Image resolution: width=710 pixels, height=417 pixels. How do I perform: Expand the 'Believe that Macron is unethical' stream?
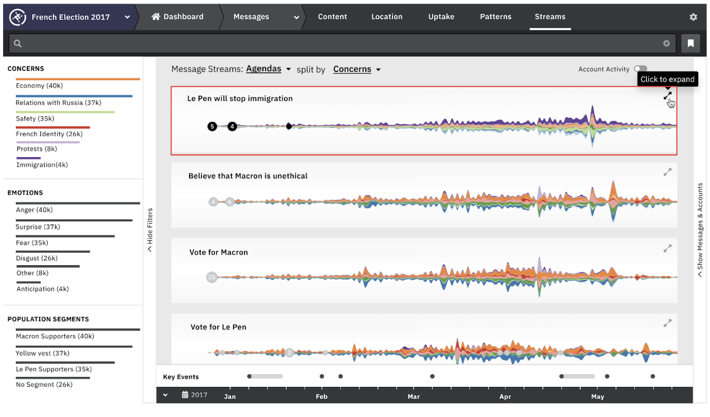coord(667,172)
